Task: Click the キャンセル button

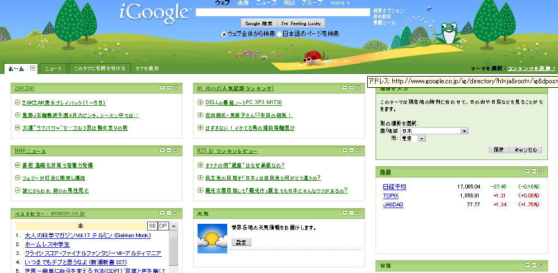Action: click(x=526, y=150)
